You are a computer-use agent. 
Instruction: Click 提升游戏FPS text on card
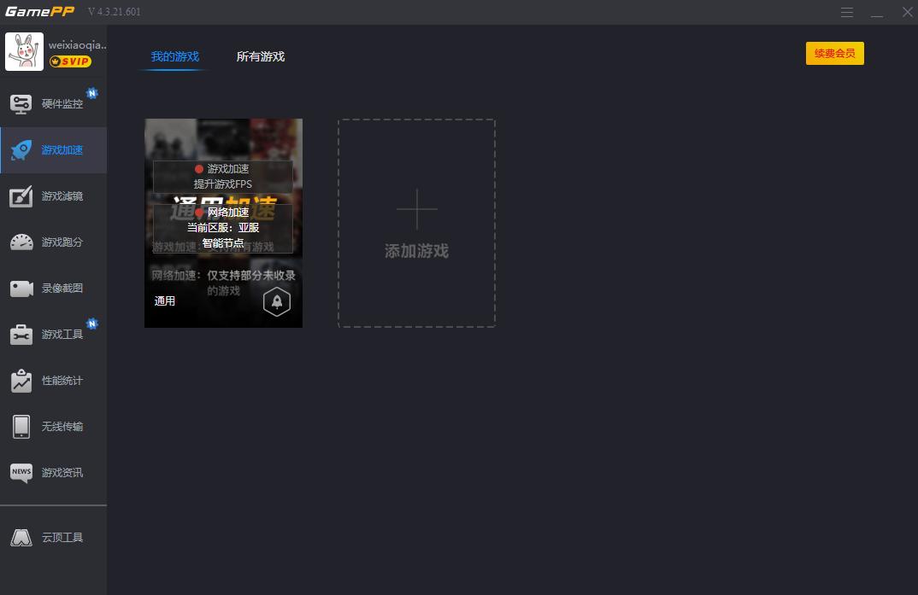point(223,184)
